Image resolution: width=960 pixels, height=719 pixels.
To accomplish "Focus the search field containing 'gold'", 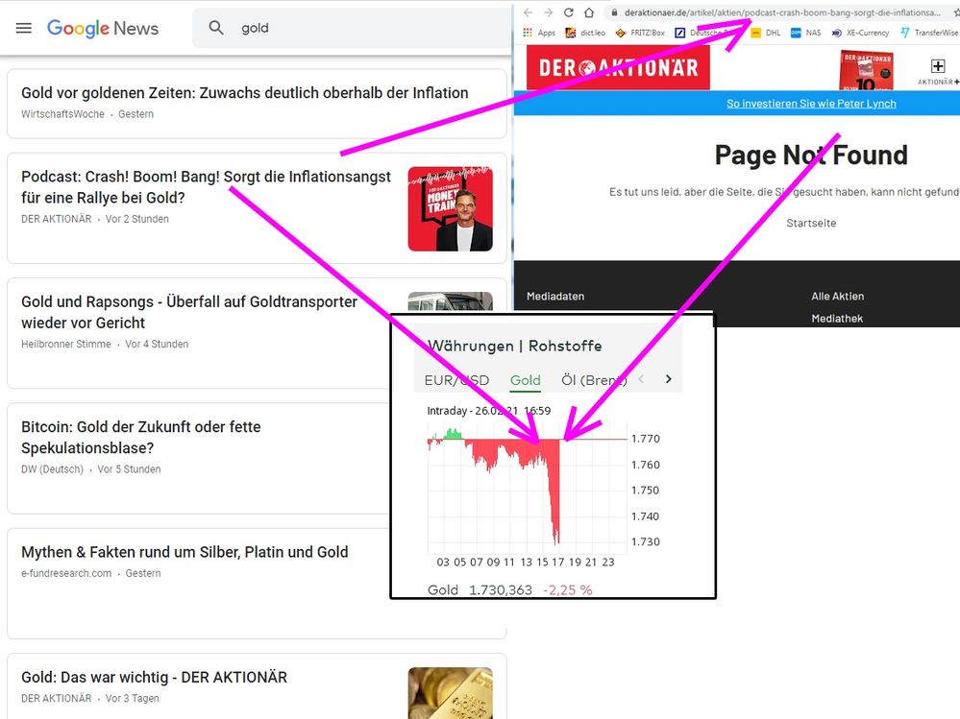I will (x=352, y=28).
